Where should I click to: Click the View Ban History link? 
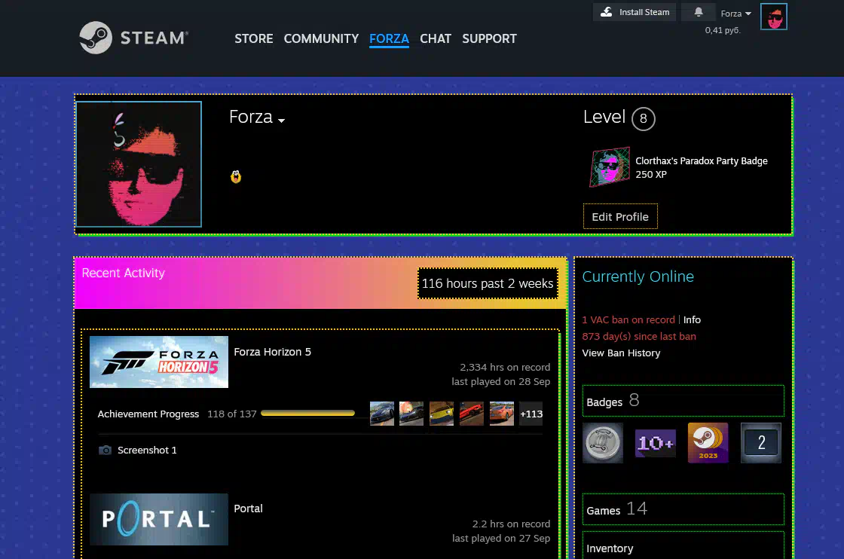(621, 353)
